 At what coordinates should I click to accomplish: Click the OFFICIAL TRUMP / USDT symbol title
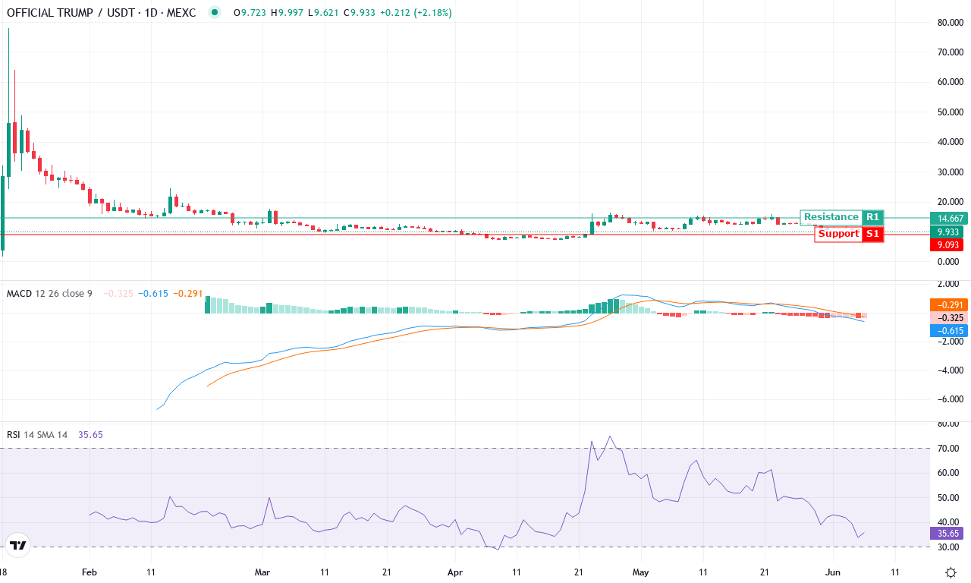101,13
